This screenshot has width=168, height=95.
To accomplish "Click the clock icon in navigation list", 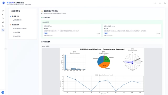I will 14,32.
